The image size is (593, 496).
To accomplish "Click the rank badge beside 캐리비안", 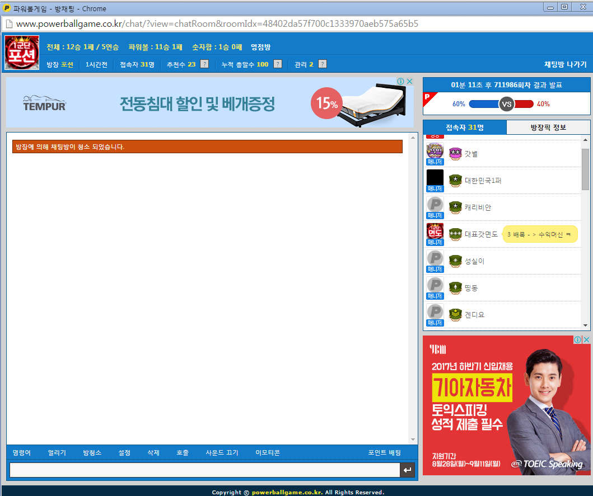I will [455, 207].
